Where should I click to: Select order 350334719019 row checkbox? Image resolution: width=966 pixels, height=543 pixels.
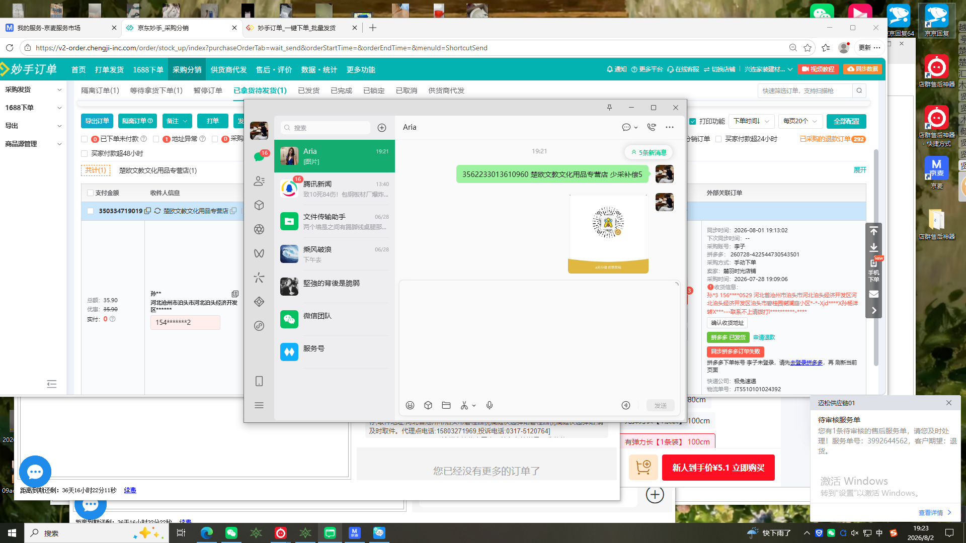click(x=90, y=211)
